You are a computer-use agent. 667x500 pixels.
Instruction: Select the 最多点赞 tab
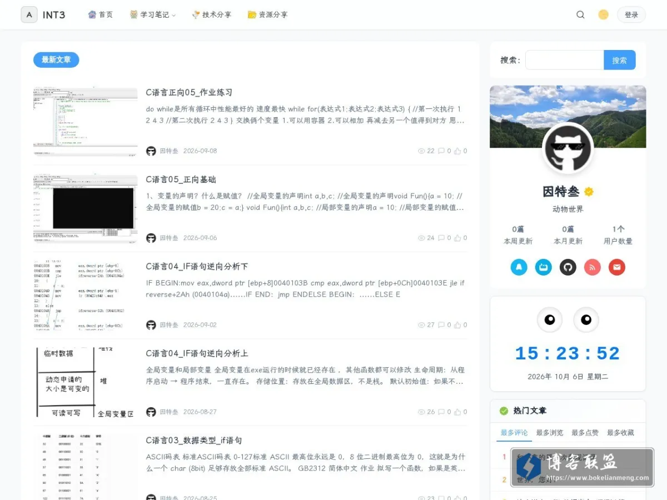(585, 433)
